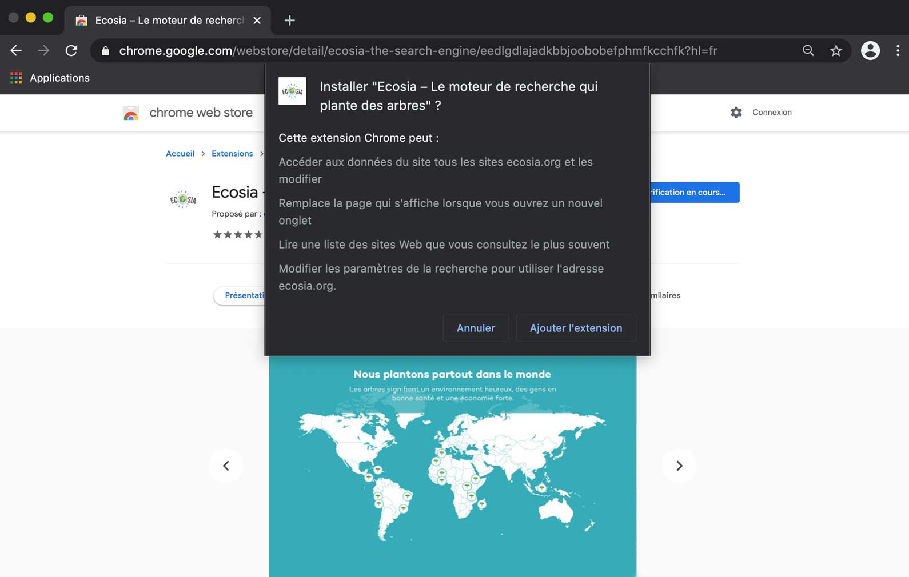Click Ajouter l'extension to confirm install

[x=576, y=328]
